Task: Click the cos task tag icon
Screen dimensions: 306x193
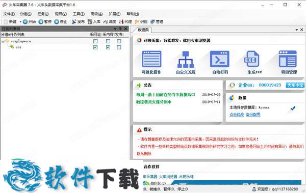Action: click(x=12, y=47)
